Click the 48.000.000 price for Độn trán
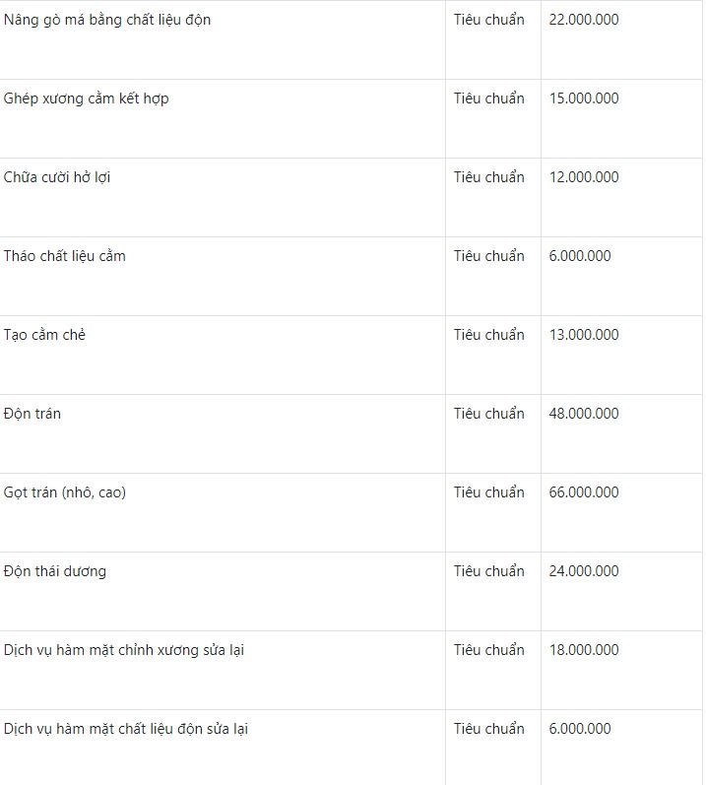This screenshot has width=706, height=785. 584,414
